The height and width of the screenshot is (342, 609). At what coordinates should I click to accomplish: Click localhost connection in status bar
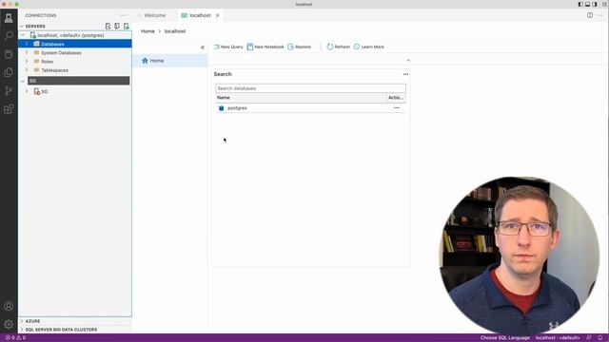click(x=558, y=338)
